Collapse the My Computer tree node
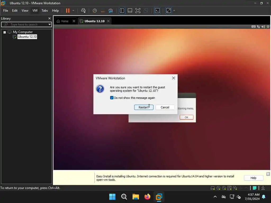The width and height of the screenshot is (271, 203). [5, 32]
